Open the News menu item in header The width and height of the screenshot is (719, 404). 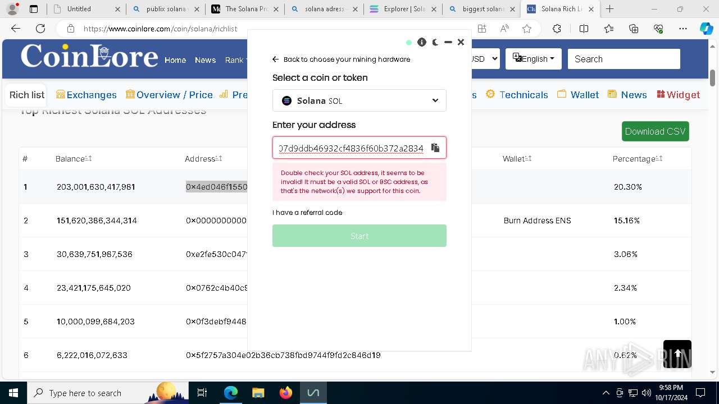(205, 60)
